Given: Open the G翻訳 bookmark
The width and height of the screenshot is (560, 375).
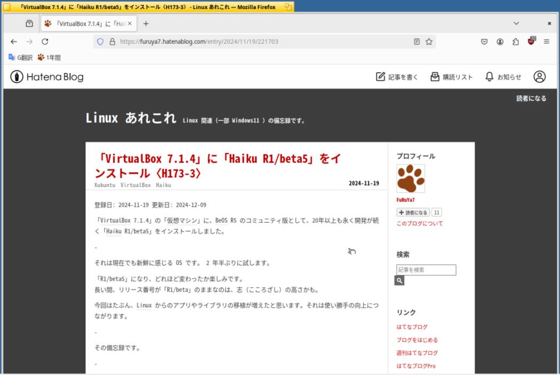Looking at the screenshot, I should pos(20,58).
